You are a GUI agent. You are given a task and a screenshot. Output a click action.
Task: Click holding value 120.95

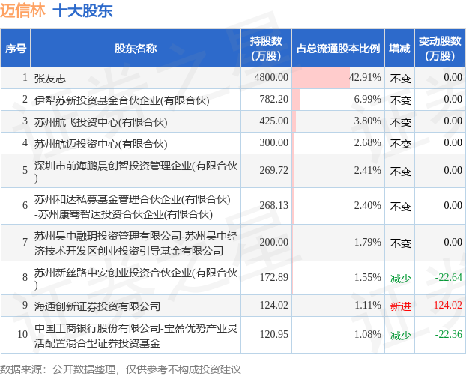point(273,334)
